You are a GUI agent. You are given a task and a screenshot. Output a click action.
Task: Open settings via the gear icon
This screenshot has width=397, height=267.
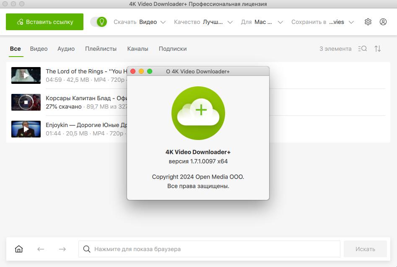pos(368,22)
